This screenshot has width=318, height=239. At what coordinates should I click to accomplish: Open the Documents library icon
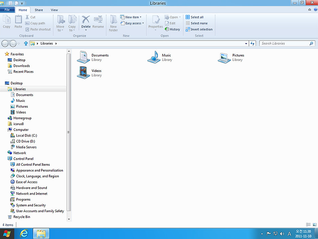click(83, 57)
